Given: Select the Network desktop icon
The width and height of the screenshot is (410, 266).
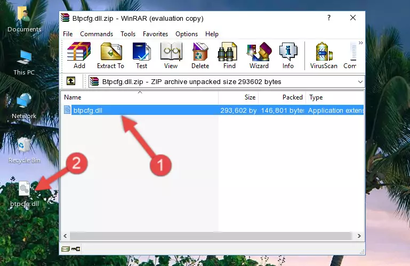Looking at the screenshot, I should click(24, 106).
